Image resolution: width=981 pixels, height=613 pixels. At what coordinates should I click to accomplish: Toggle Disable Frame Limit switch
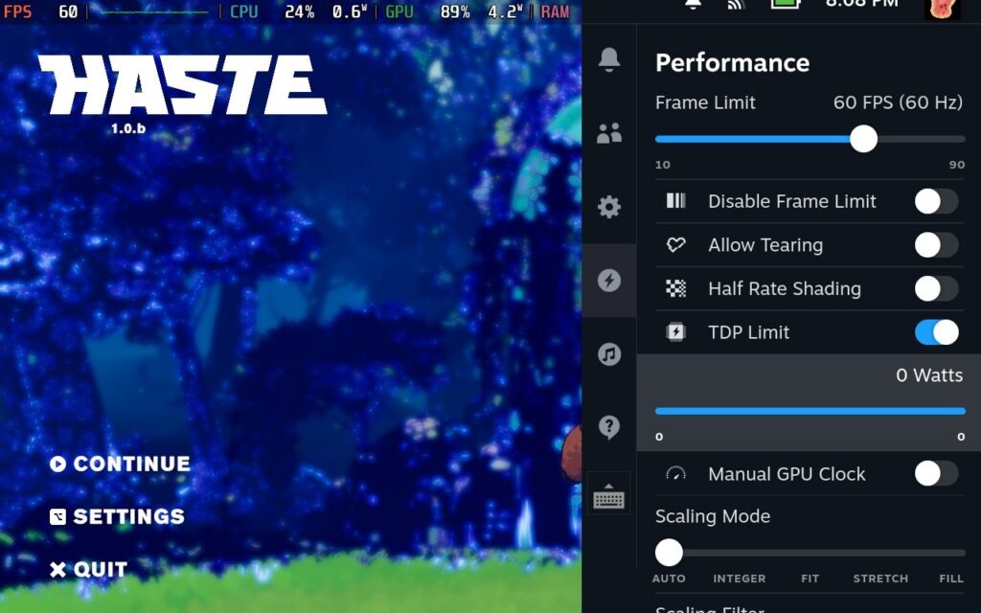[x=936, y=201]
